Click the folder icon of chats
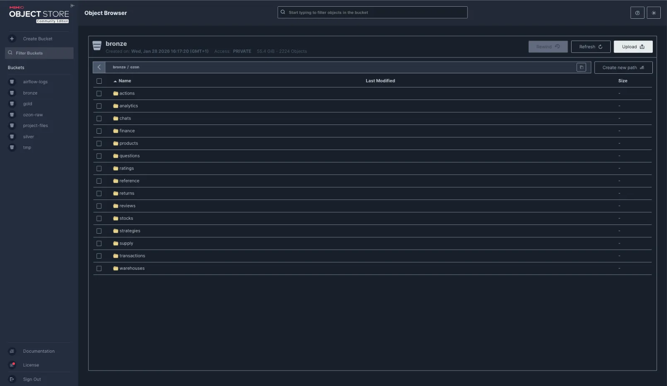Viewport: 667px width, 386px height. tap(115, 118)
